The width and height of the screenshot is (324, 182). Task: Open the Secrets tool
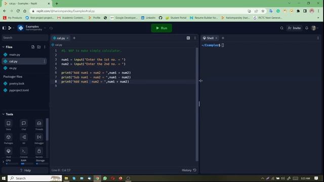click(x=39, y=152)
